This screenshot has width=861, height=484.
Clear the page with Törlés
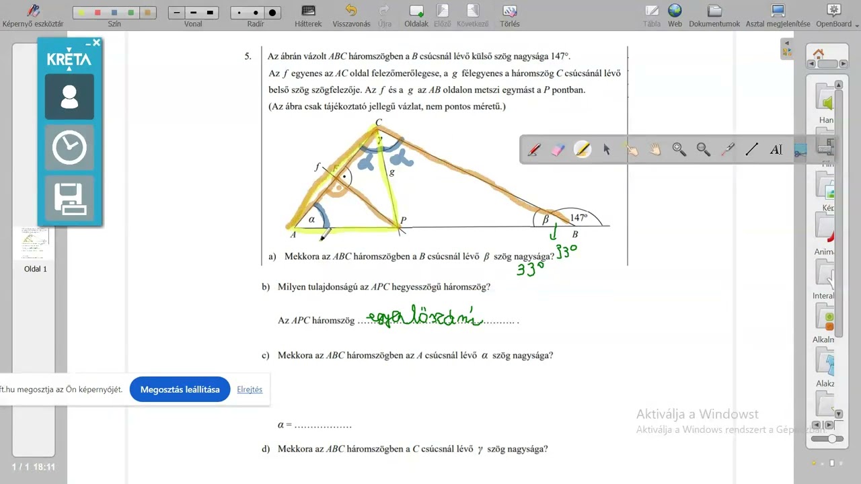(x=509, y=15)
